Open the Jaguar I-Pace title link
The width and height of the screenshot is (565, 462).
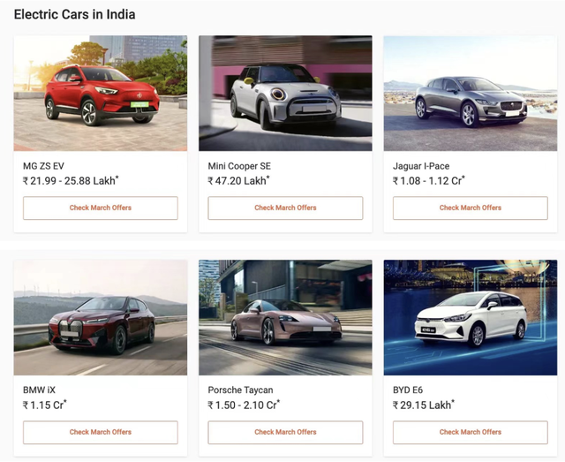pos(421,166)
